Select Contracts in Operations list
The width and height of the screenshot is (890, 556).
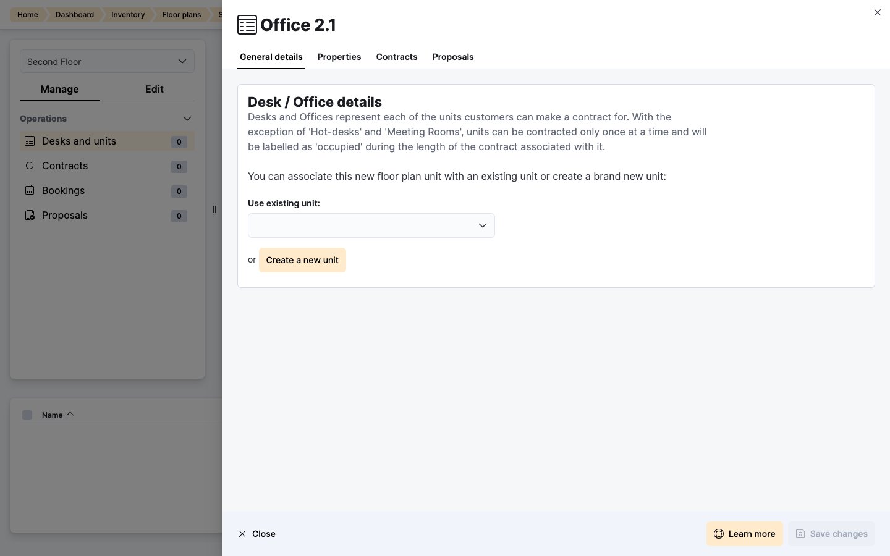point(107,166)
